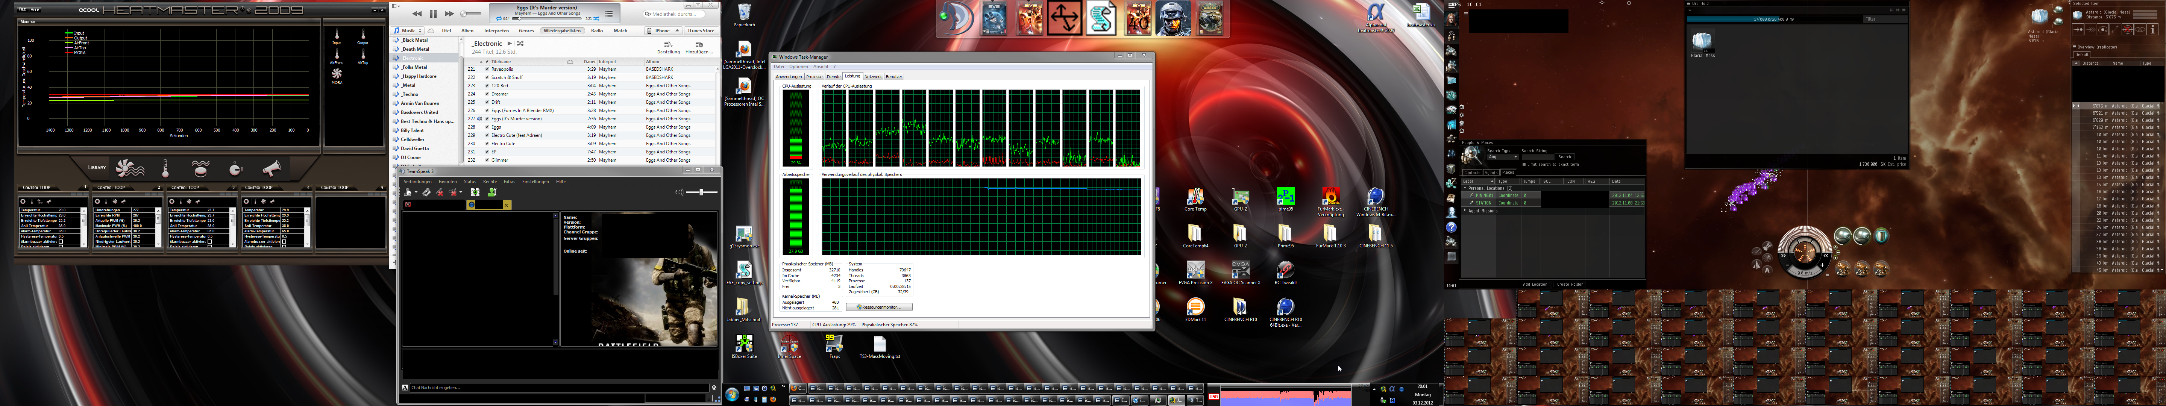Uncheck the Raveopolis track checkbox

(487, 69)
